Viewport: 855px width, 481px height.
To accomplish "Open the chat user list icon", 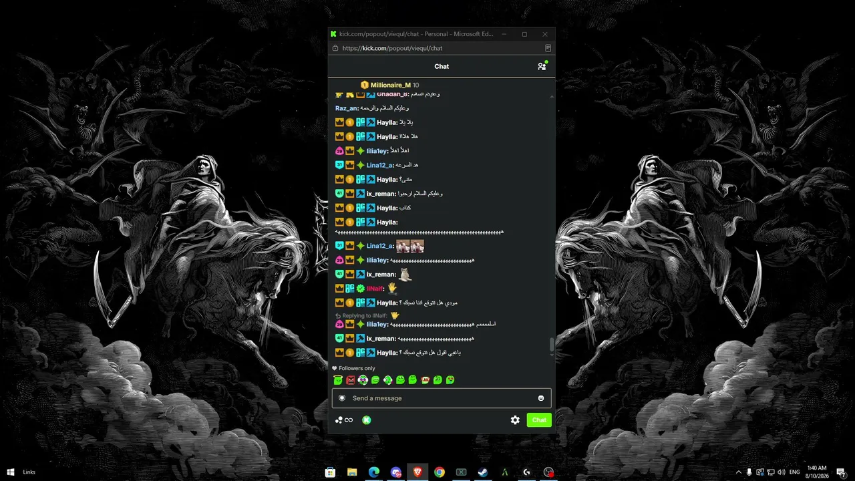I will [542, 66].
